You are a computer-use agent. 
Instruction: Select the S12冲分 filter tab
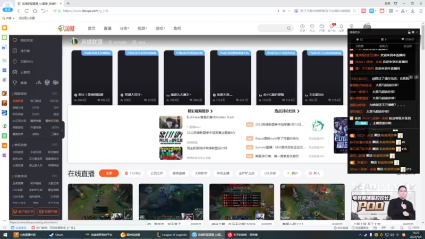pyautogui.click(x=133, y=173)
